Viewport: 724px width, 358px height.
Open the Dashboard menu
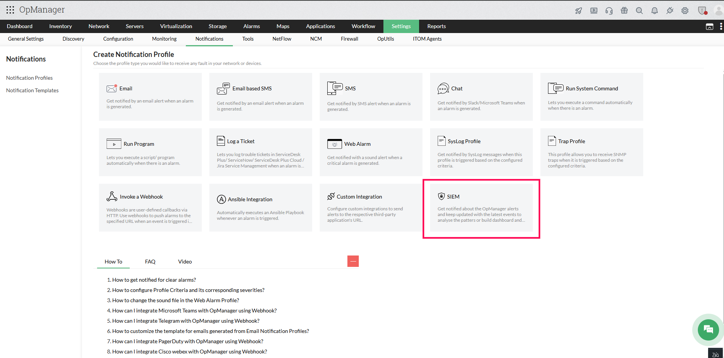[x=20, y=26]
